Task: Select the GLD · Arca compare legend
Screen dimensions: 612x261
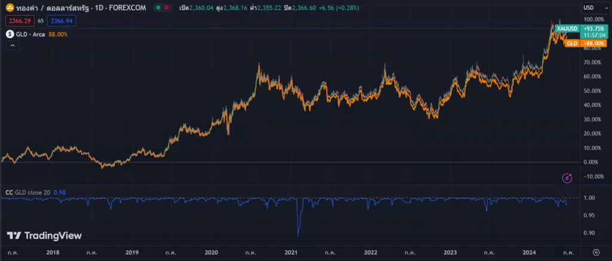Action: (30, 34)
